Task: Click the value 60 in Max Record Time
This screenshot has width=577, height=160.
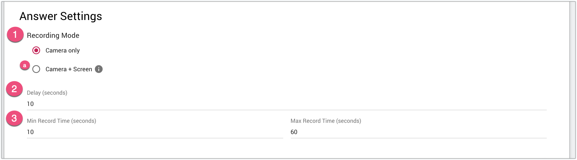Action: 294,132
